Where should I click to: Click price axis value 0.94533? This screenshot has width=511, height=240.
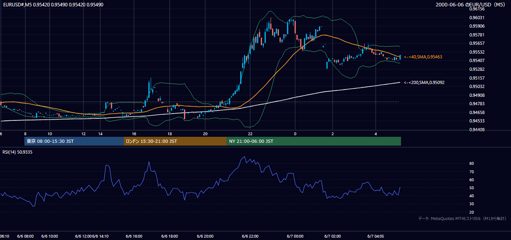477,121
